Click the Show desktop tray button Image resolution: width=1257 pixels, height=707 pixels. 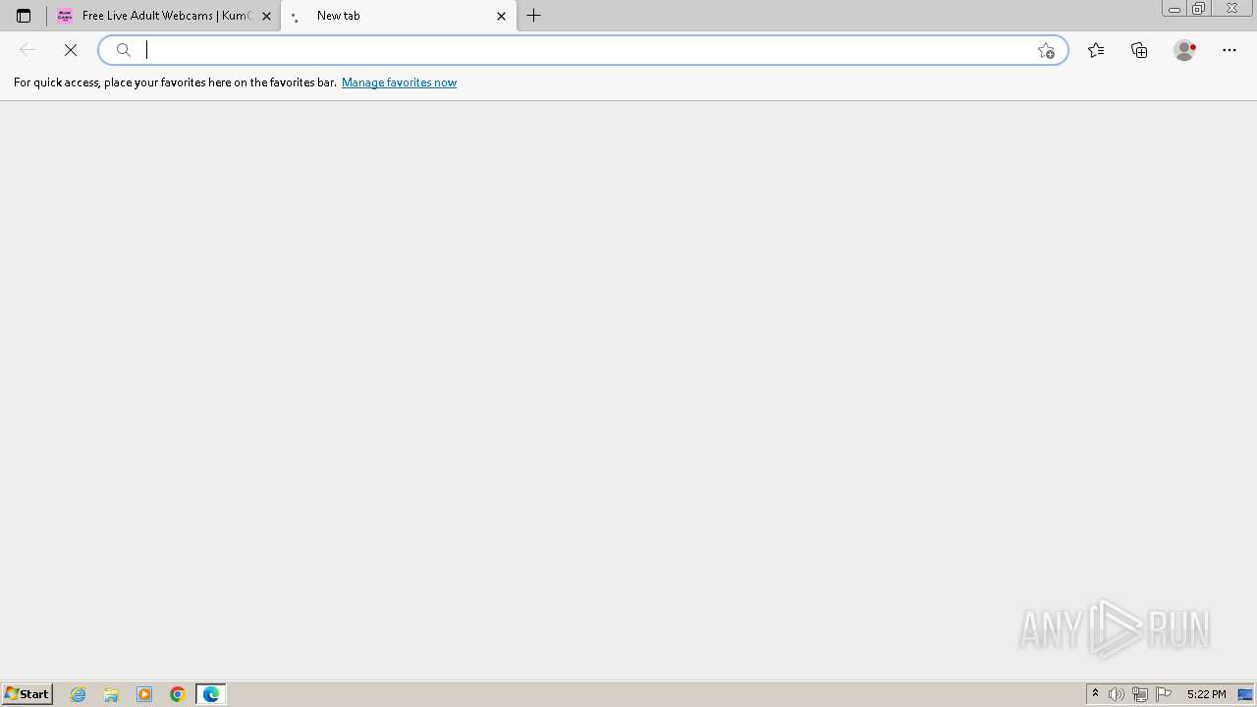click(1245, 694)
